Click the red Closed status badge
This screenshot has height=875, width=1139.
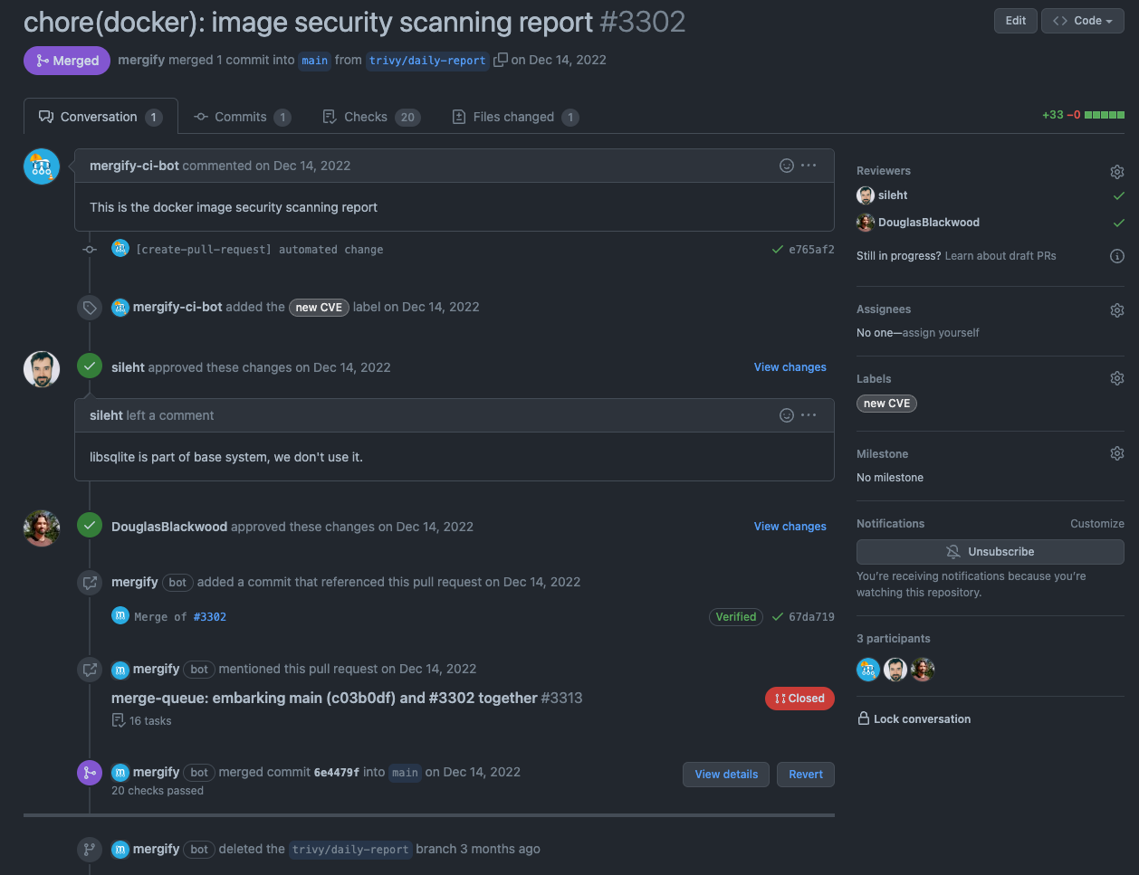coord(800,699)
